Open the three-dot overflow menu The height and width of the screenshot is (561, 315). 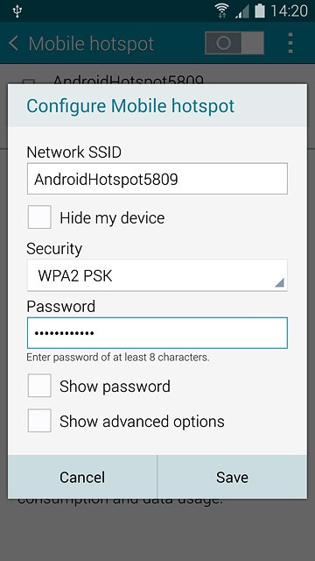[290, 43]
